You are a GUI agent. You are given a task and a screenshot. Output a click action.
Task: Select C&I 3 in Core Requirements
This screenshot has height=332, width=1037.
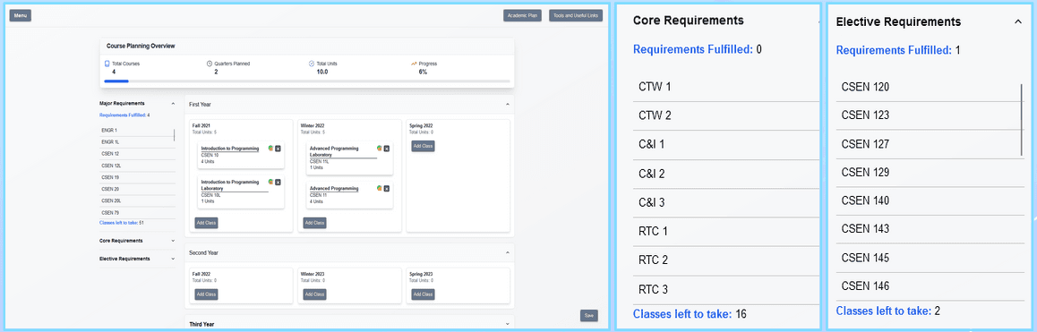[725, 202]
